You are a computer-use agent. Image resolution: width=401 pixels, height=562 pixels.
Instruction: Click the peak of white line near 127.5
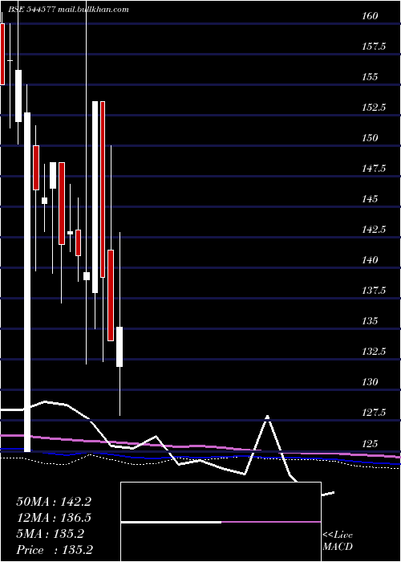(267, 417)
